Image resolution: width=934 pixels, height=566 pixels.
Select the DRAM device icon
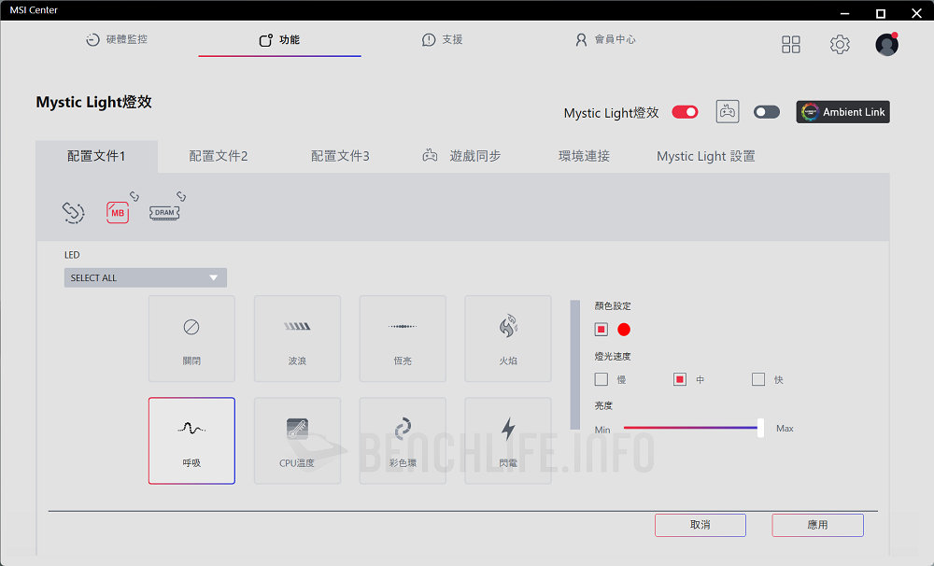164,213
